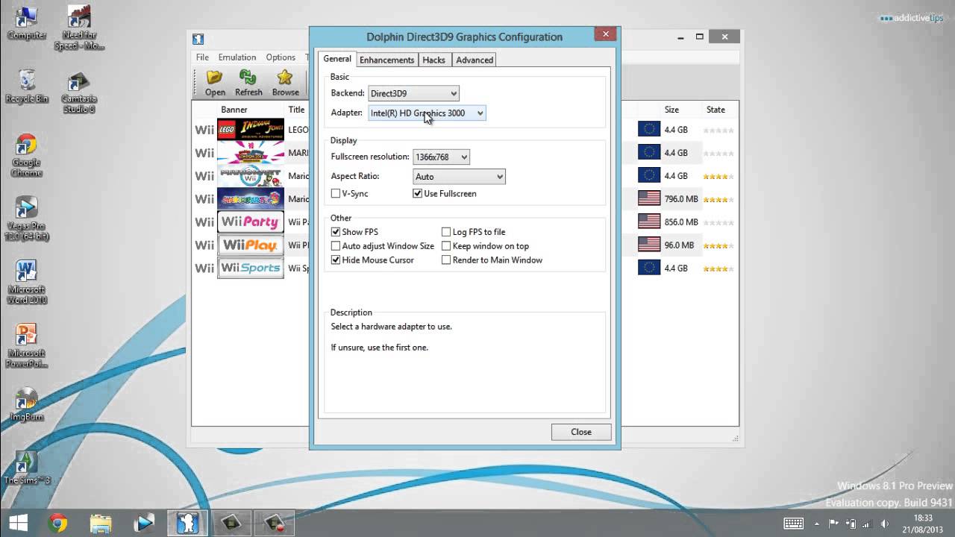Select the Need for Speed desktop shortcut
The height and width of the screenshot is (537, 955).
pyautogui.click(x=79, y=28)
